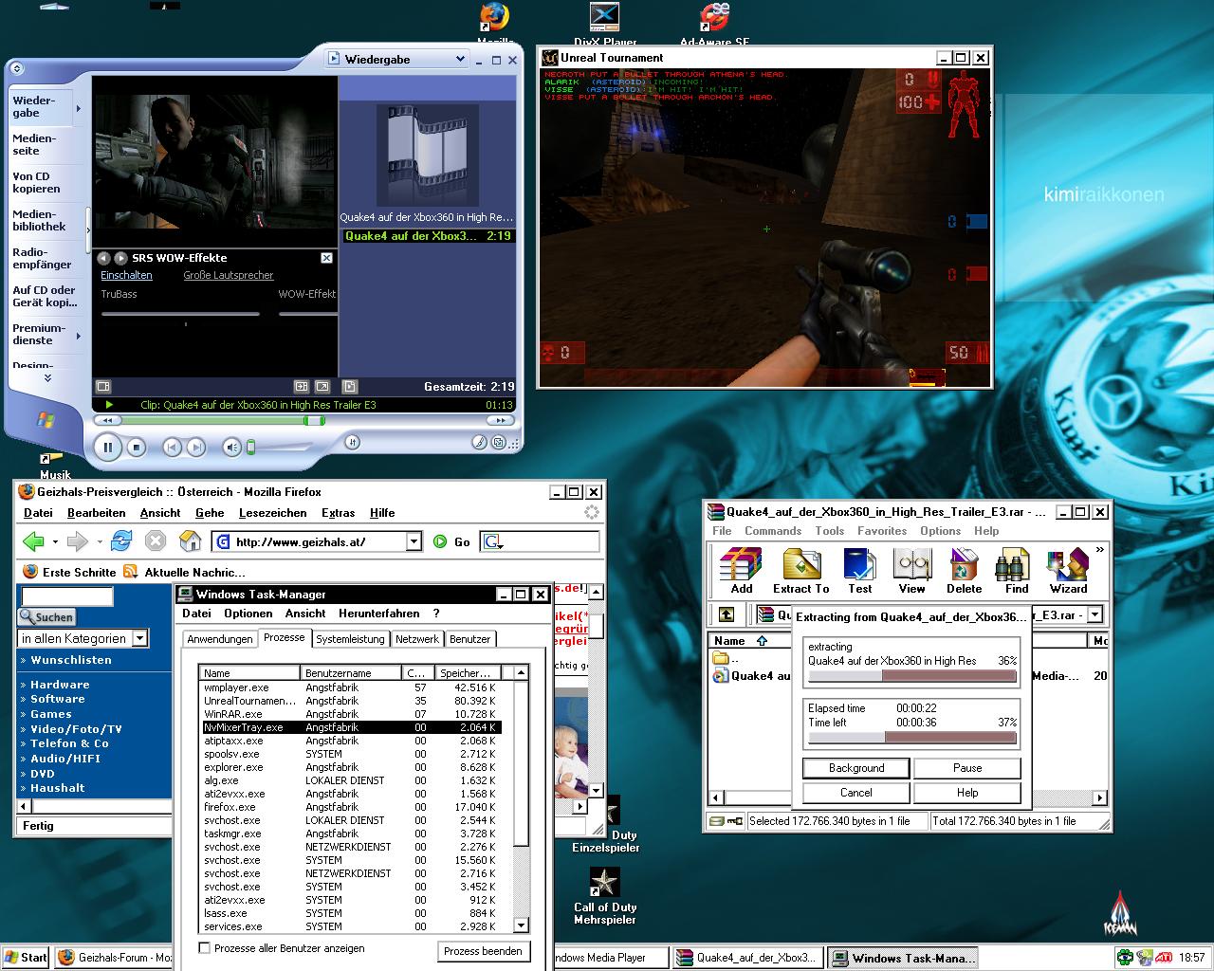Click Background button in extraction dialog
1214x971 pixels.
point(855,768)
